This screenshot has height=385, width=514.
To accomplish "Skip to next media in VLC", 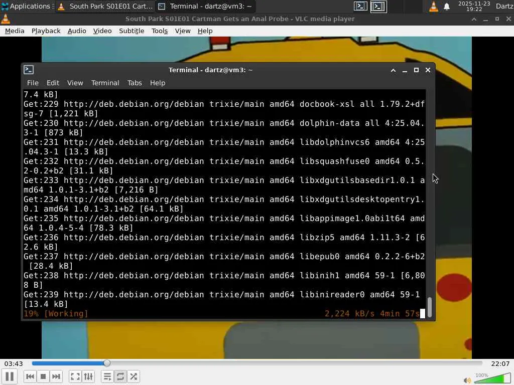I will [x=56, y=376].
